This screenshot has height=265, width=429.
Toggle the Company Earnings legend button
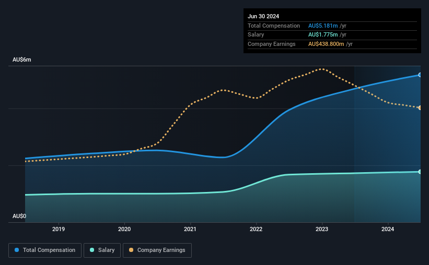click(157, 250)
